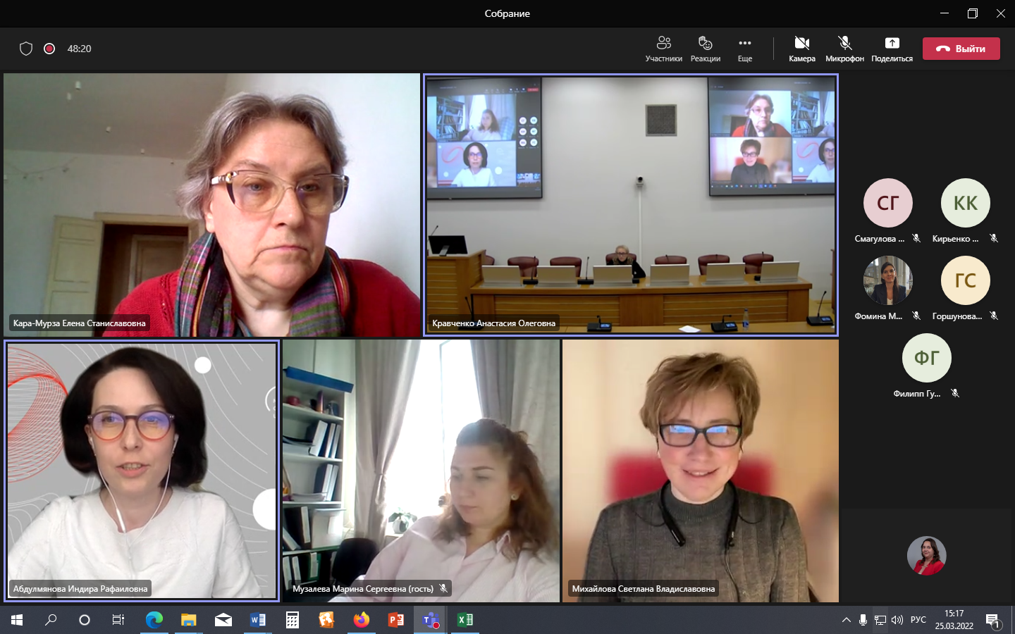Open the РУС language switcher
Screen dimensions: 1015x634
pyautogui.click(x=918, y=620)
